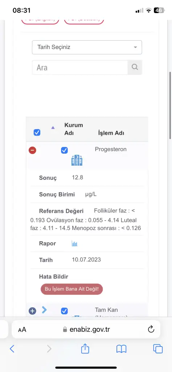Toggle the select-all checkbox in table header
Screen dimensions: 172x372
[x=37, y=132]
